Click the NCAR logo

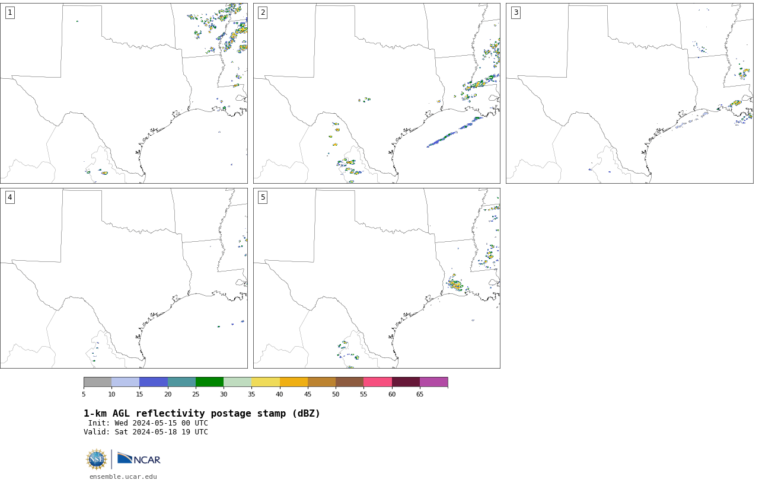click(x=139, y=459)
